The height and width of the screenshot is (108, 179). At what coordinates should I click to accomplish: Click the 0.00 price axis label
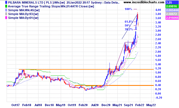(158, 94)
